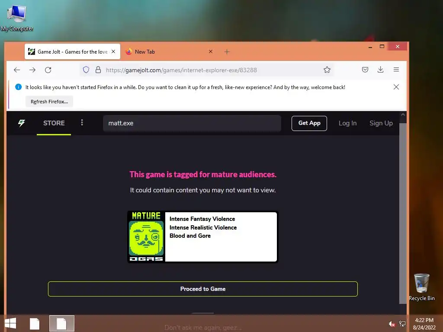Click the taskbar clock showing 4:22 PM
The width and height of the screenshot is (443, 332).
point(424,323)
